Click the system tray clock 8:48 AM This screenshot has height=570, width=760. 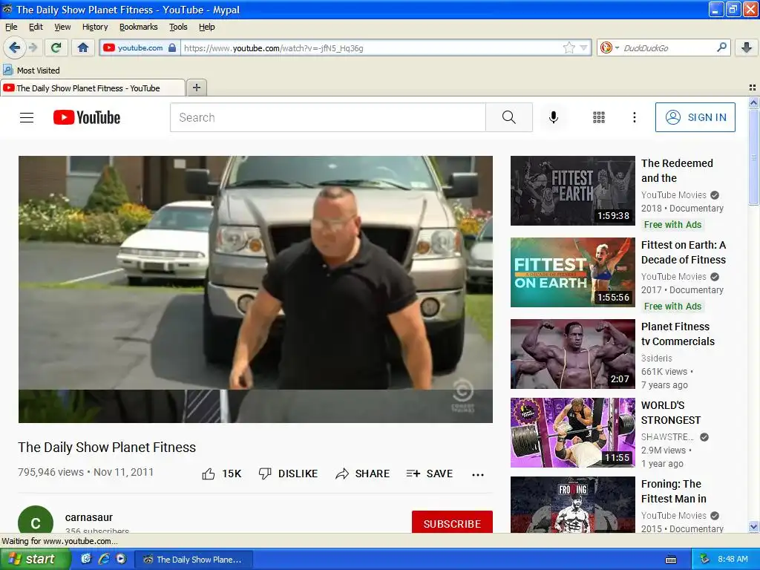click(733, 560)
